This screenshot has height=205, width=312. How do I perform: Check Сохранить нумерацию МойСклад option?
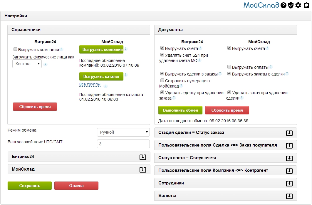(162, 80)
